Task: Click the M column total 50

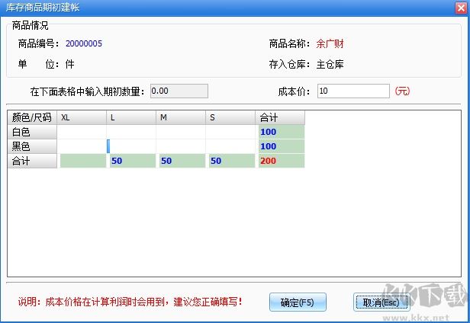Action: [182, 161]
